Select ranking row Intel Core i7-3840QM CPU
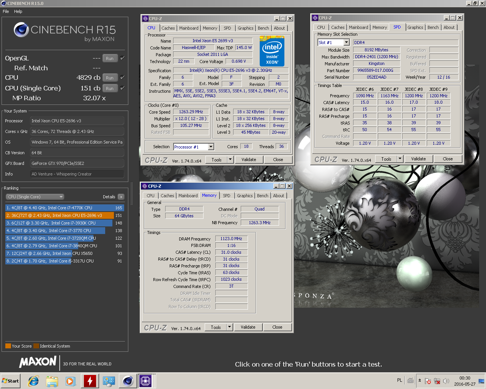486x389 pixels. pyautogui.click(x=65, y=246)
